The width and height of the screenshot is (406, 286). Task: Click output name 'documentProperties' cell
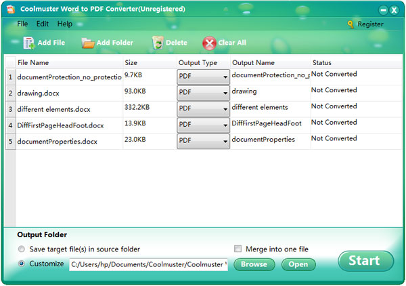click(x=270, y=142)
